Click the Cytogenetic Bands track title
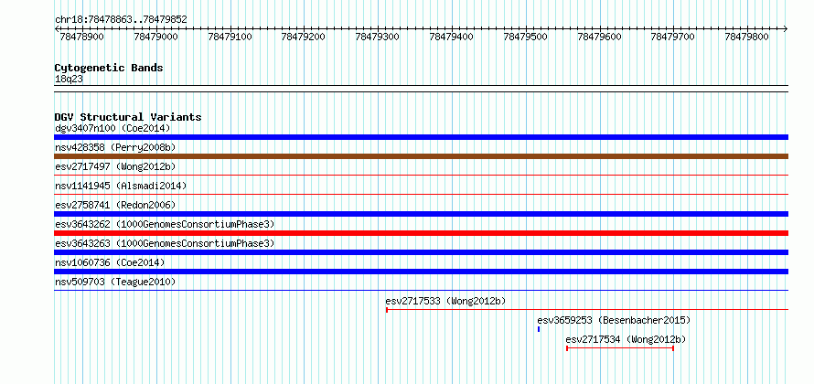The height and width of the screenshot is (384, 814). tap(109, 68)
